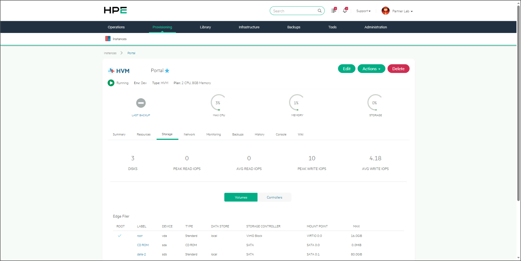Click the Edge Filer heading

coord(121,216)
